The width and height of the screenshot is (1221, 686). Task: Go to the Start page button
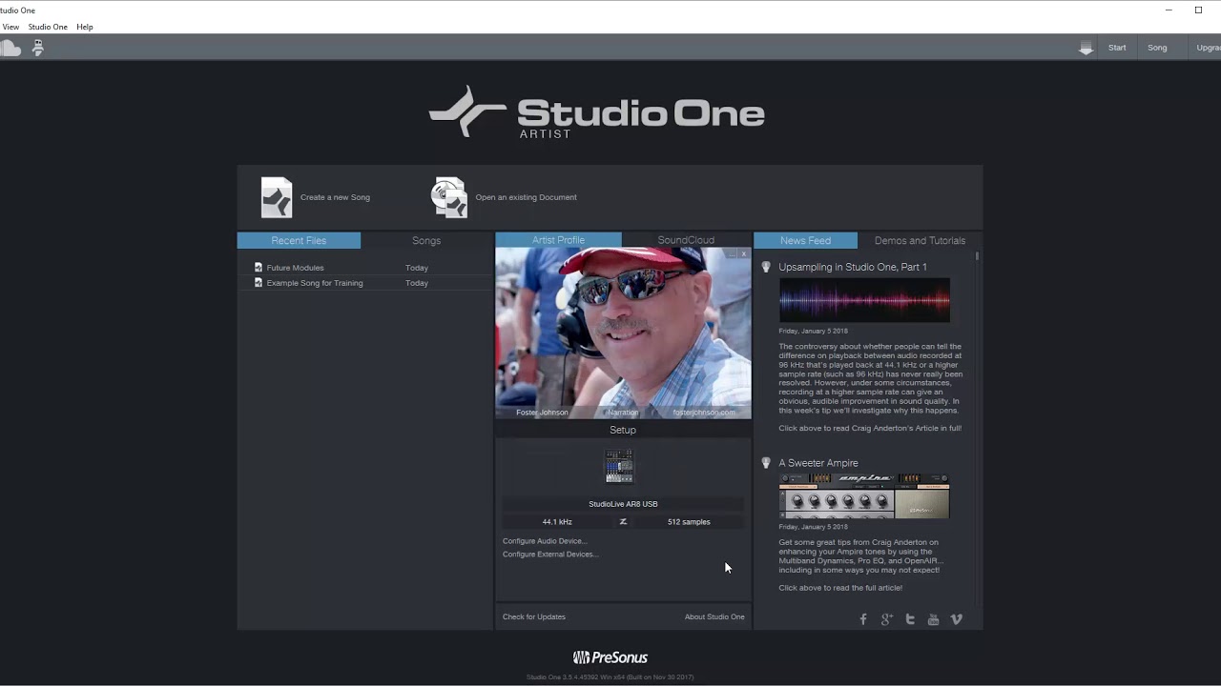[1117, 48]
